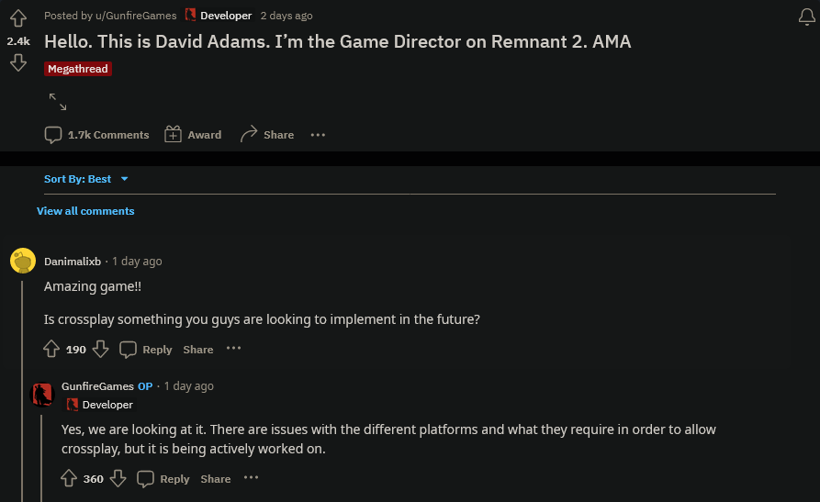This screenshot has width=820, height=502.
Task: Open Danimalixb's avatar profile
Action: (x=23, y=262)
